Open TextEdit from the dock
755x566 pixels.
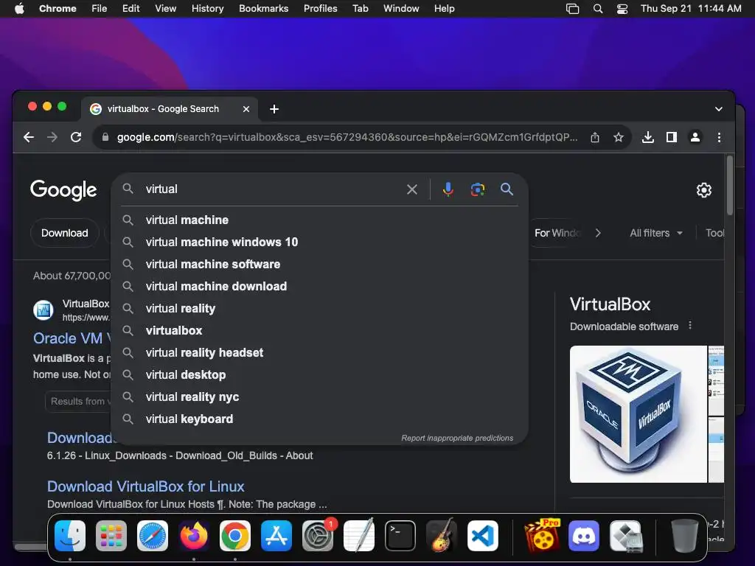coord(359,536)
